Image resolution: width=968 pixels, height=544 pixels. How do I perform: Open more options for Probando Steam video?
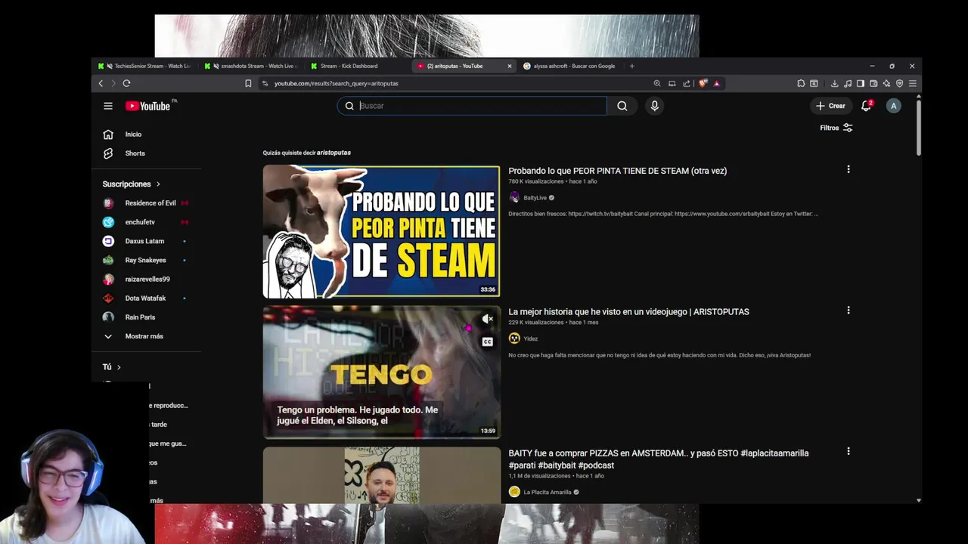[x=849, y=169]
